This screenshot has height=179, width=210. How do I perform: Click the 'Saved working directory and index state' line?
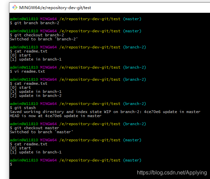coord(105,112)
